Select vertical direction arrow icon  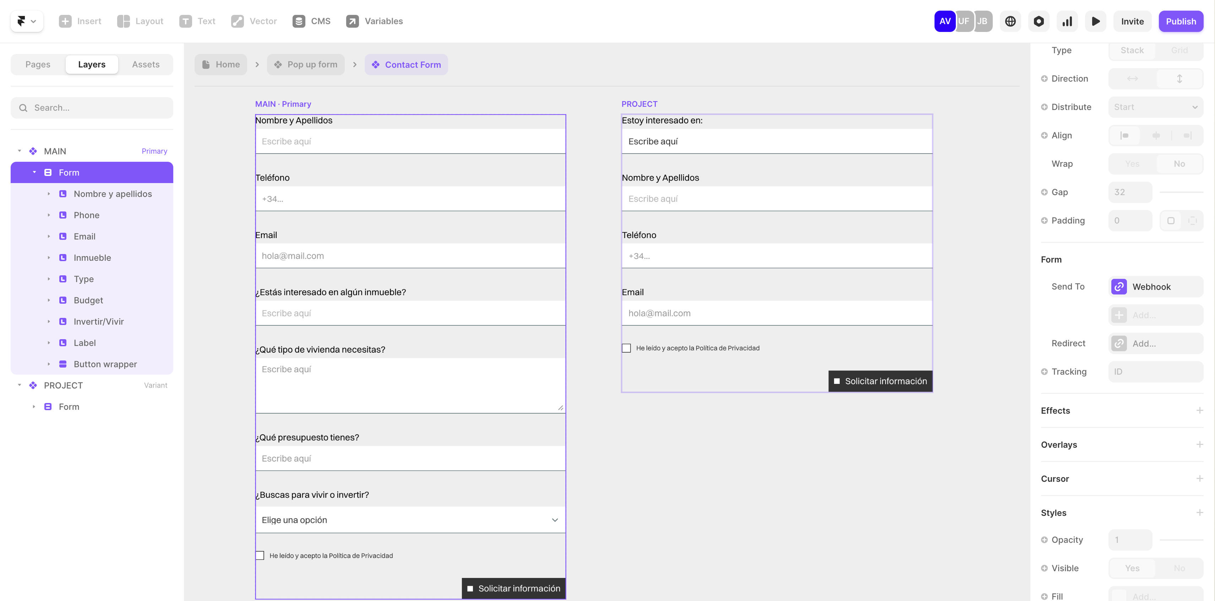point(1179,79)
